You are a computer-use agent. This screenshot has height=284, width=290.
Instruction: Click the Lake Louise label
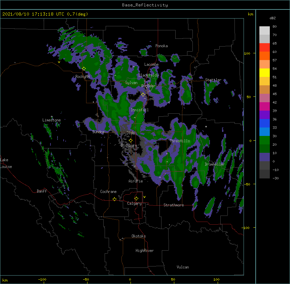pyautogui.click(x=5, y=163)
